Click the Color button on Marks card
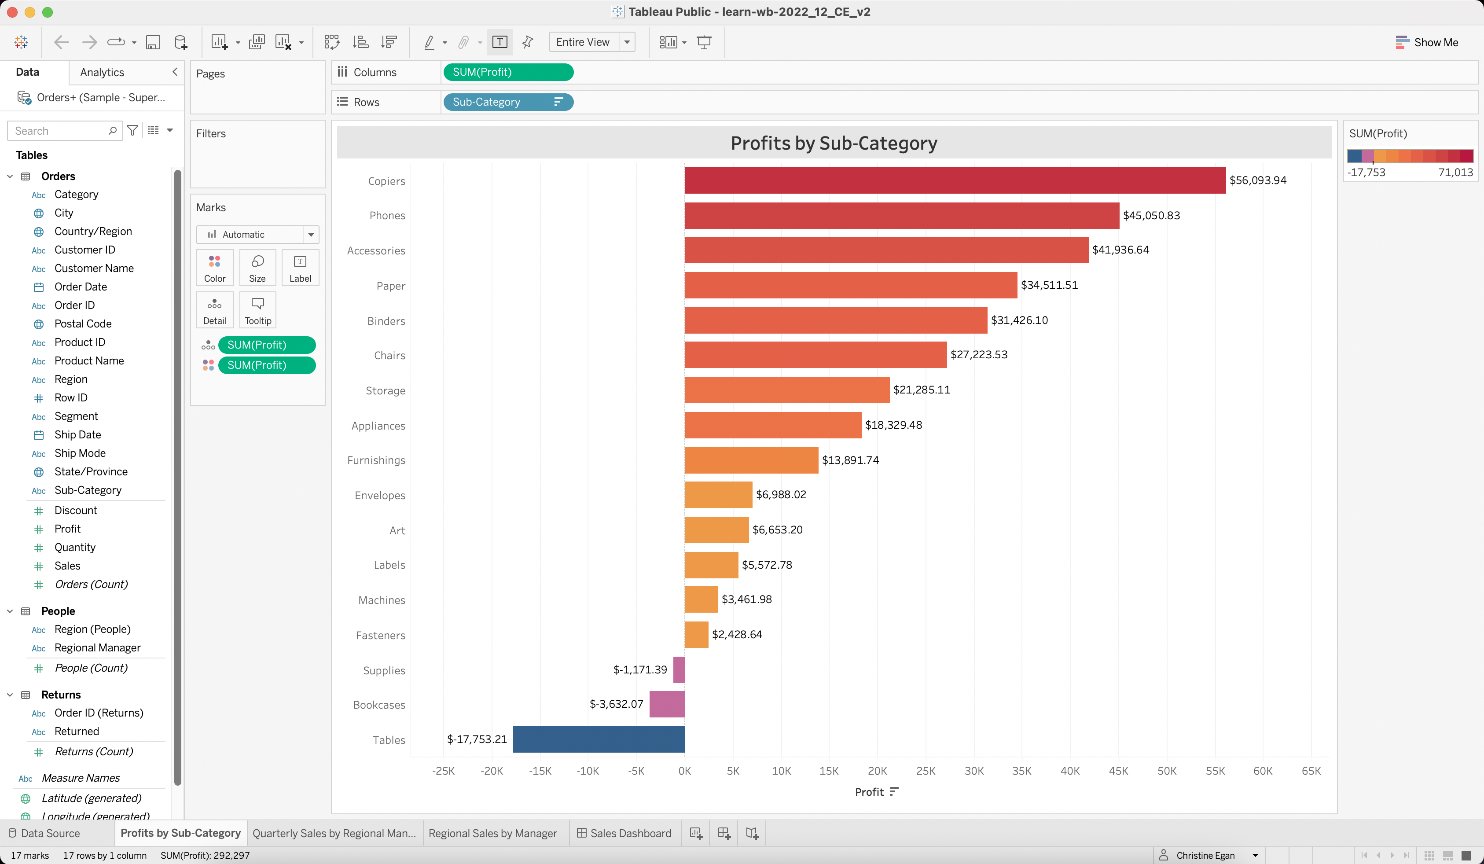This screenshot has height=864, width=1484. pyautogui.click(x=214, y=268)
